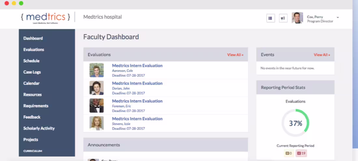Image resolution: width=358 pixels, height=161 pixels.
Task: Open Projects in the sidebar
Action: coord(31,139)
